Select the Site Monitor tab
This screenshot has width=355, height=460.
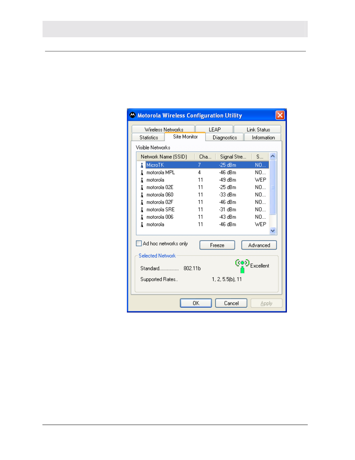coord(185,137)
